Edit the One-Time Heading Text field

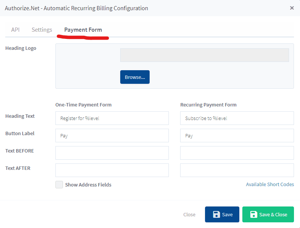coord(112,118)
